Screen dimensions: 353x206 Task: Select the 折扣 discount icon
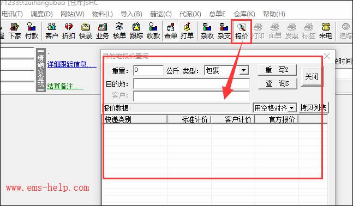(68, 31)
